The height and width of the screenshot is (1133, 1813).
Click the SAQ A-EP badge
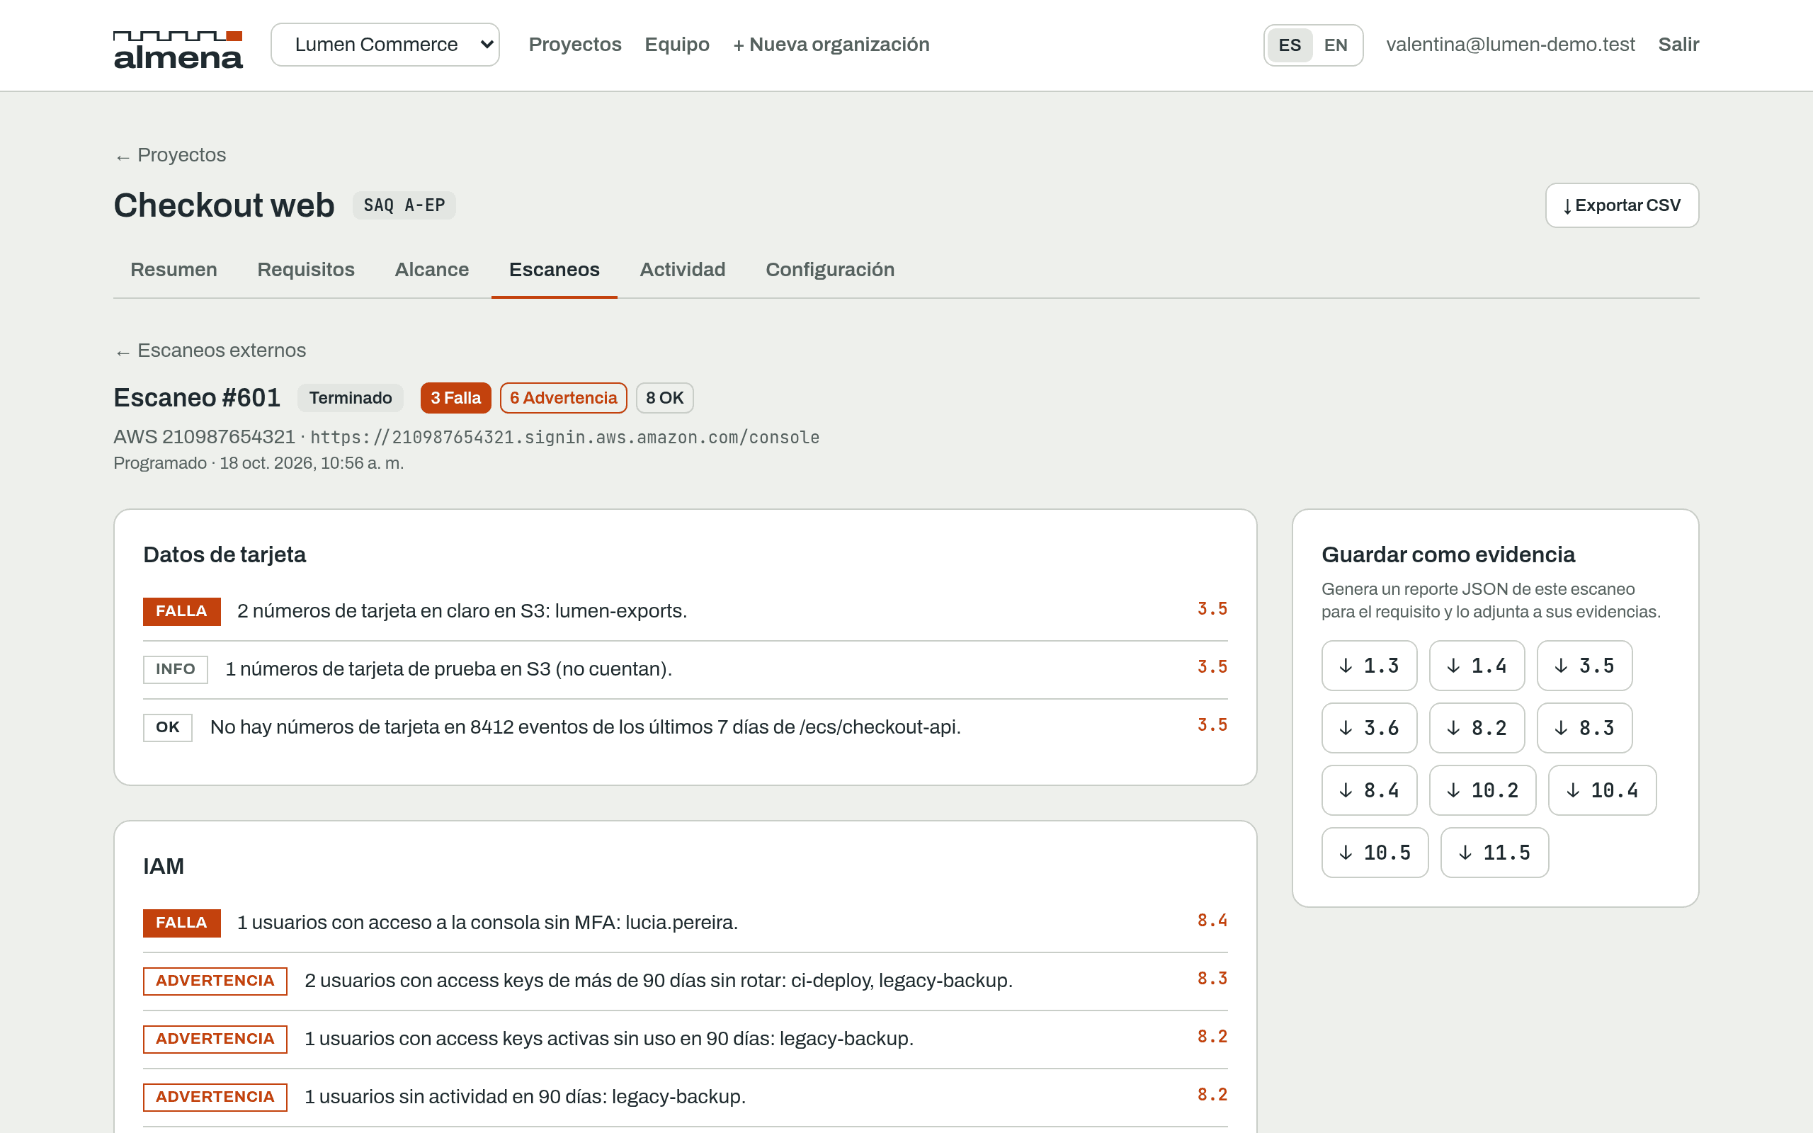point(404,205)
